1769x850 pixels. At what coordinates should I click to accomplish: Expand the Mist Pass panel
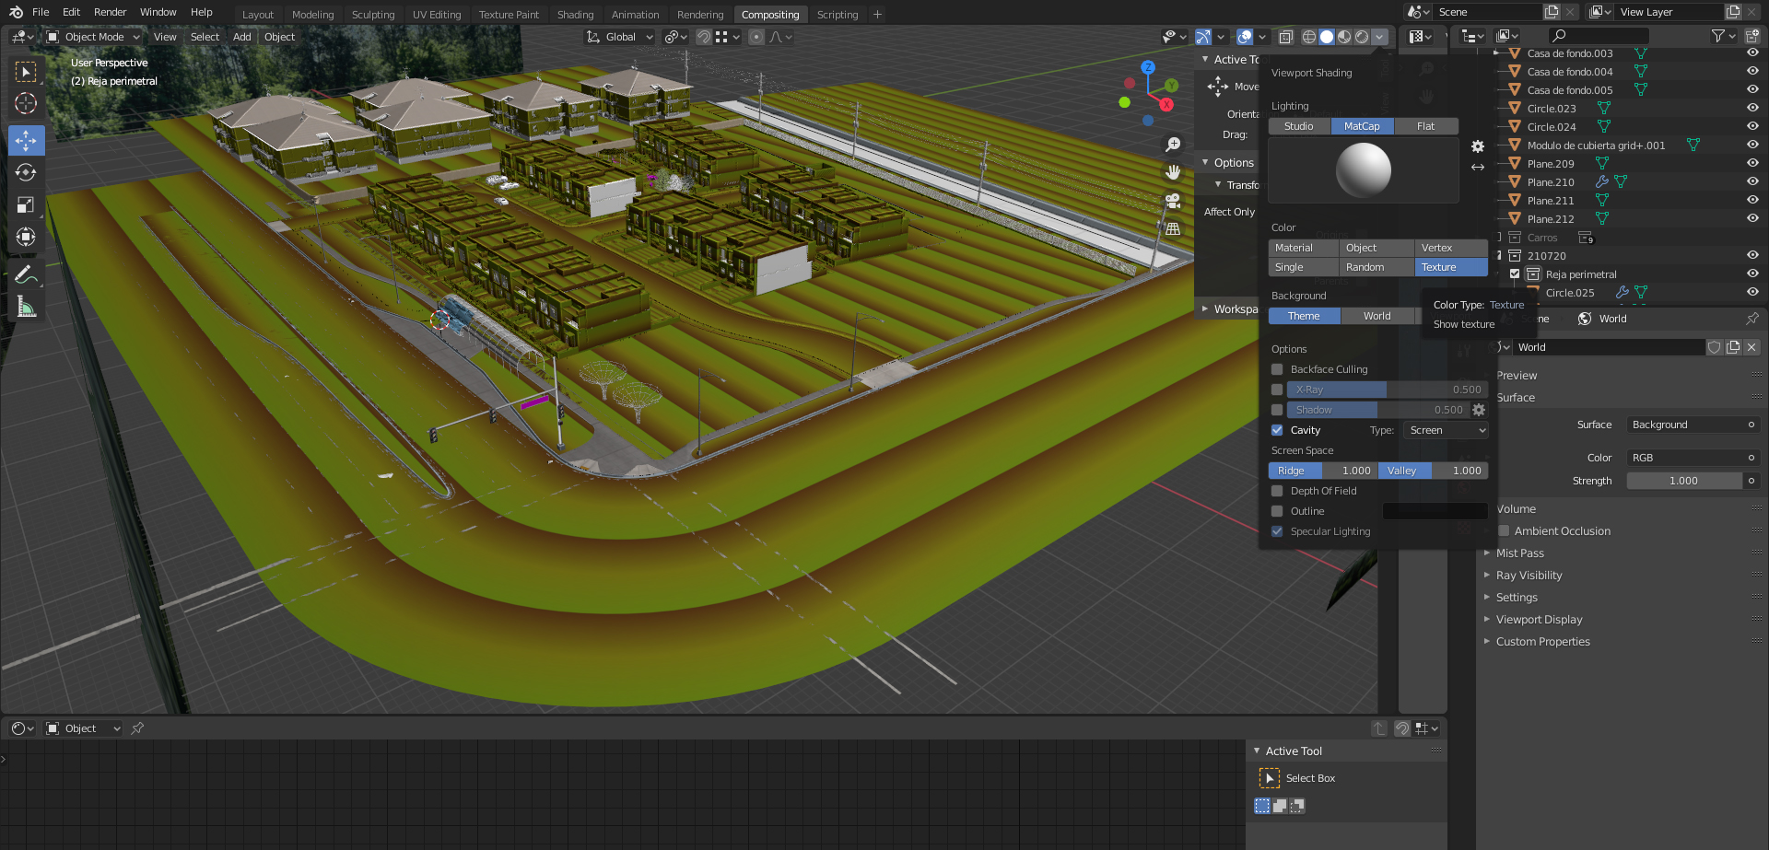click(x=1519, y=553)
